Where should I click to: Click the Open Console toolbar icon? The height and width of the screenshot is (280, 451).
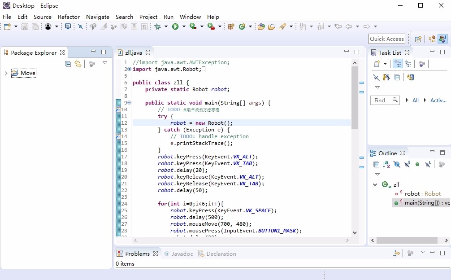[68, 26]
